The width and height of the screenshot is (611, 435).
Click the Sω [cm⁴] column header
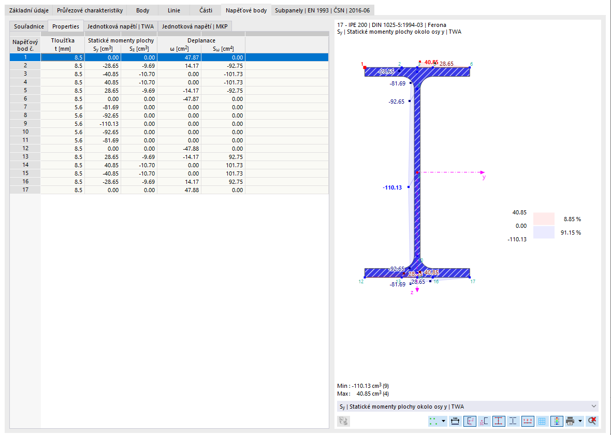[x=223, y=49]
